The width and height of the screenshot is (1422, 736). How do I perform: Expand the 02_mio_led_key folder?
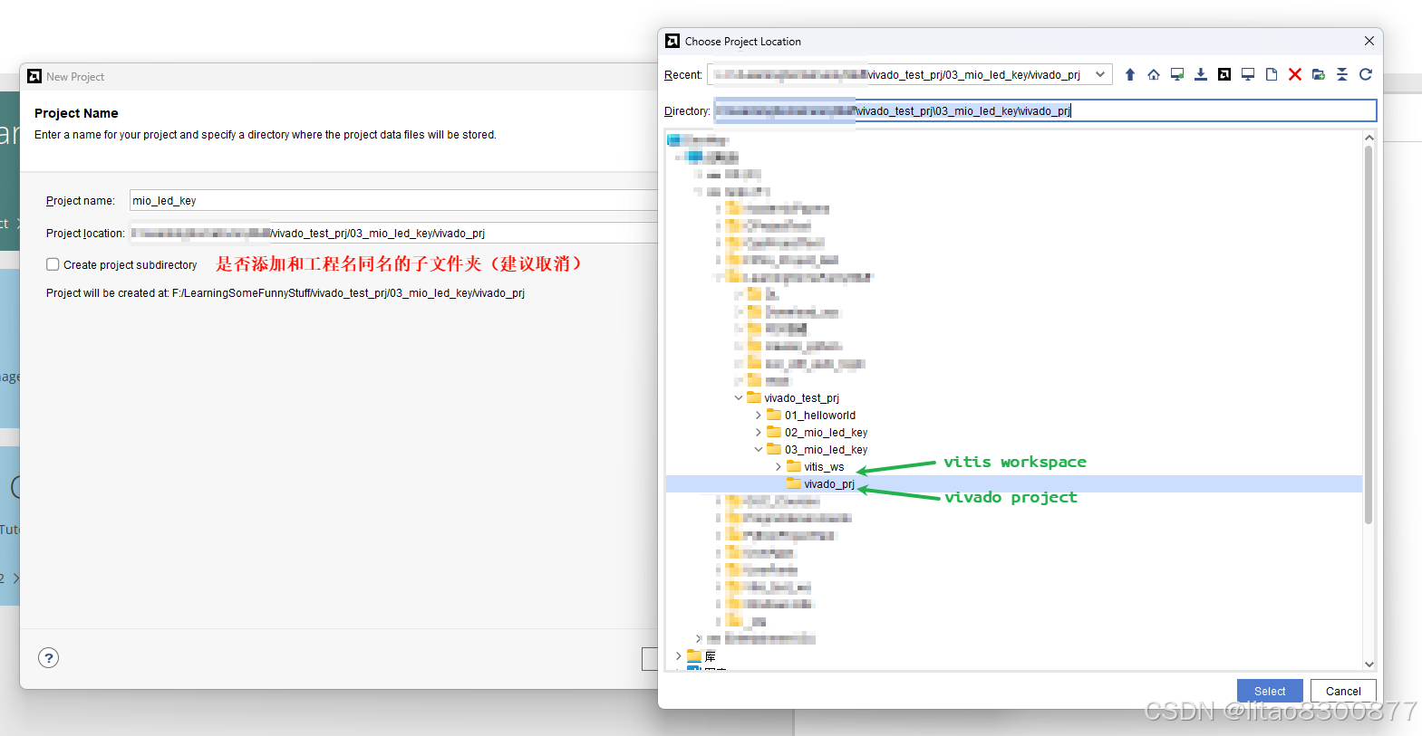[x=759, y=432]
